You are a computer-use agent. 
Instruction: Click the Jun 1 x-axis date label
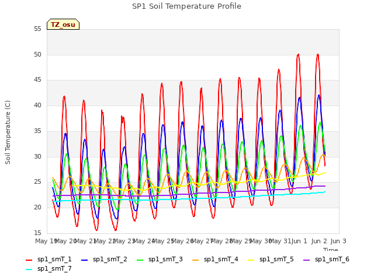(299, 241)
